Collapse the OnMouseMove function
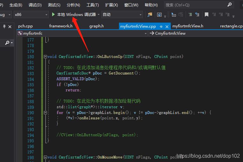Screen dimensions: 243x162 pyautogui.click(x=45, y=157)
